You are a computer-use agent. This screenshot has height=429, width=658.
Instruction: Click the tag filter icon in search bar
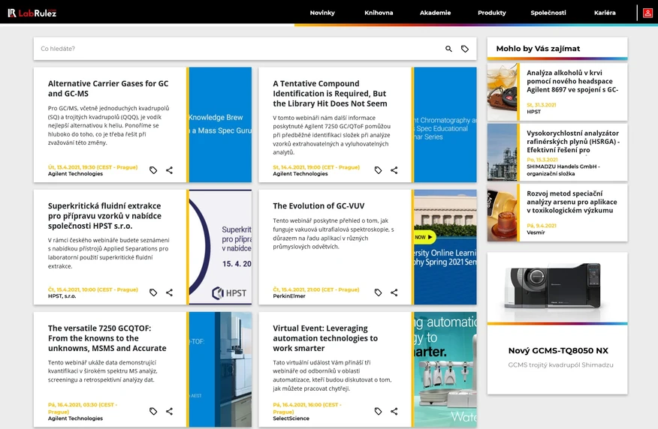(465, 49)
